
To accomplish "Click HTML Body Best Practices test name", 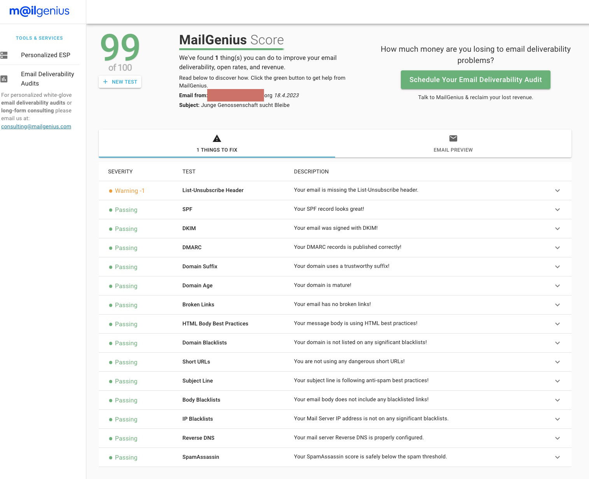I will 215,323.
